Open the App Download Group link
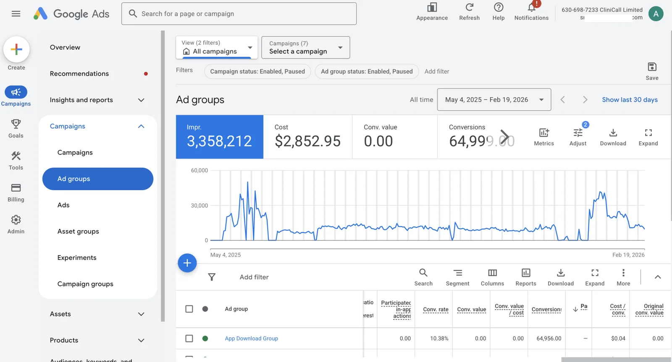Image resolution: width=672 pixels, height=362 pixels. click(251, 339)
